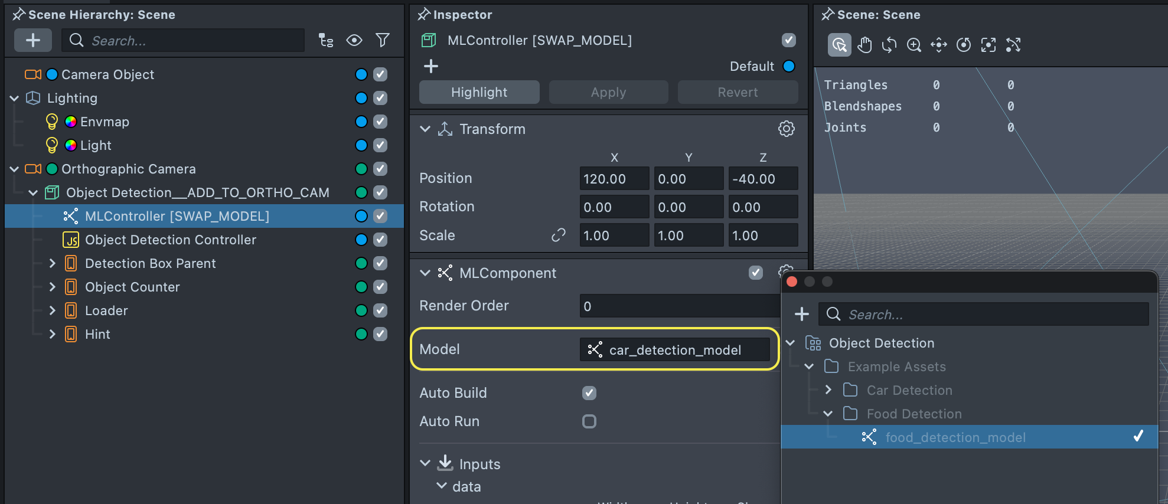Screen dimensions: 1168x504
Task: Expand the Detection Box Parent item
Action: click(x=52, y=263)
